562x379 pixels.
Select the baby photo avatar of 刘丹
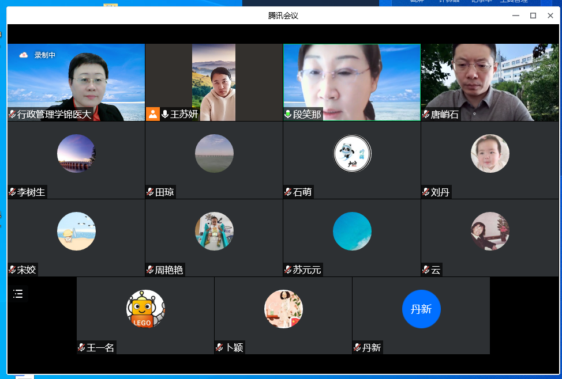(x=490, y=153)
